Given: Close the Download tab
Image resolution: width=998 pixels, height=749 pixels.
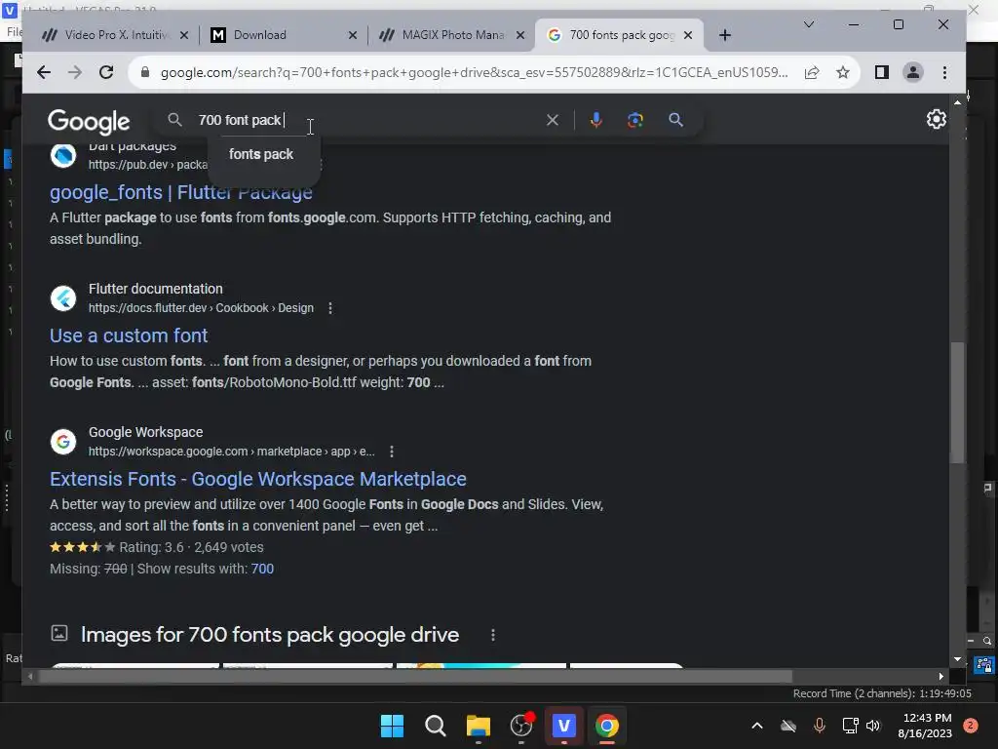Looking at the screenshot, I should coord(353,35).
